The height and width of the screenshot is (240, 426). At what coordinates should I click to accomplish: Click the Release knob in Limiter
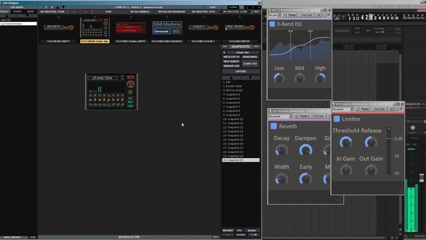click(x=371, y=142)
